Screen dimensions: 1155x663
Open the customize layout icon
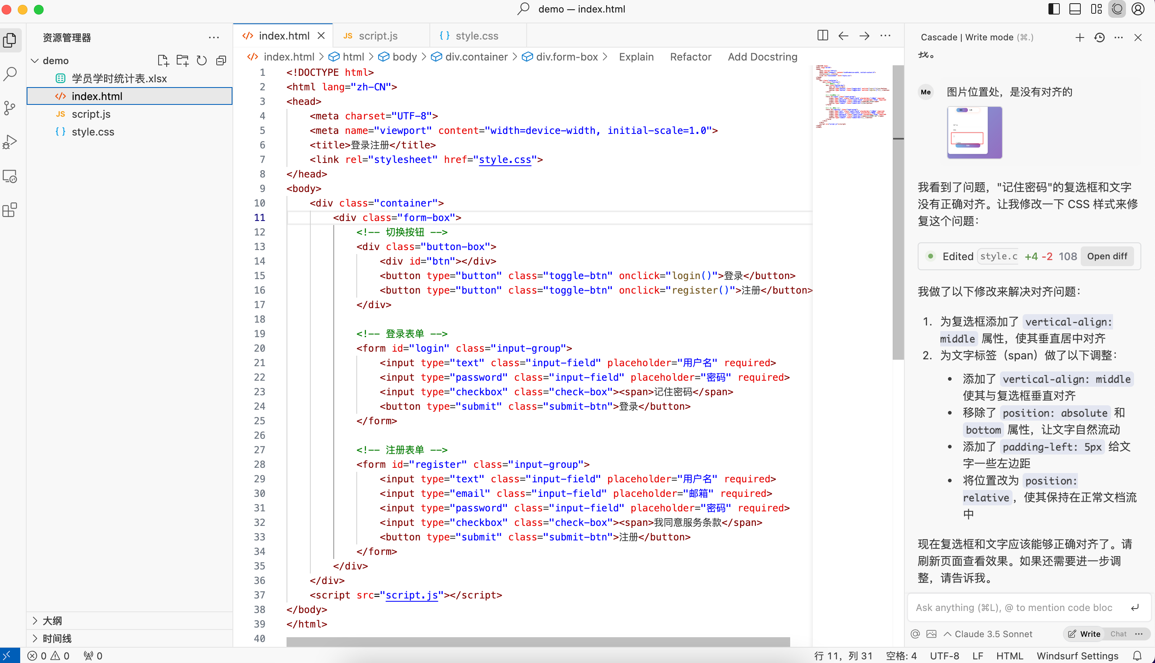click(1096, 9)
